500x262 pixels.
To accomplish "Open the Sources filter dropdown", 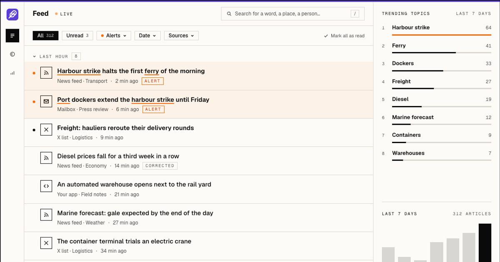I will coord(181,36).
